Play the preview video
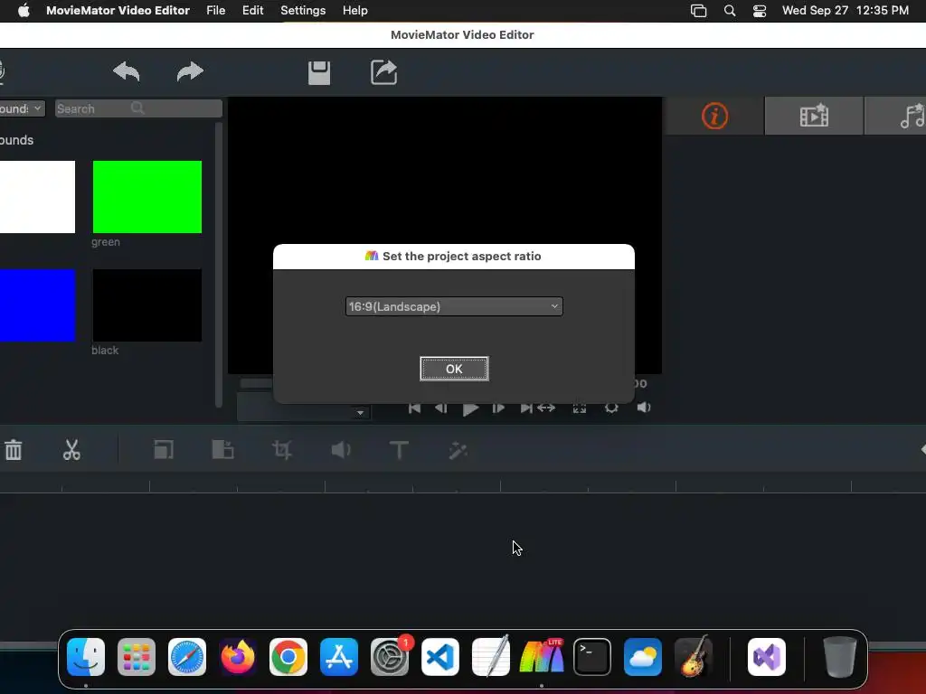Image resolution: width=926 pixels, height=694 pixels. pyautogui.click(x=470, y=408)
